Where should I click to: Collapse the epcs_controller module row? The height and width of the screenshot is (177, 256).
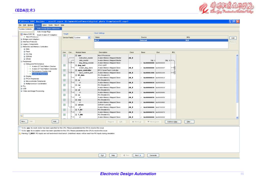click(x=76, y=70)
